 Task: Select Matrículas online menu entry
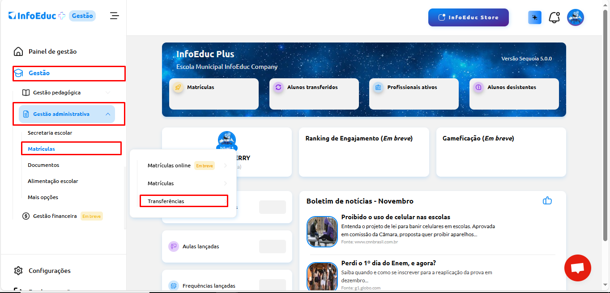(169, 166)
